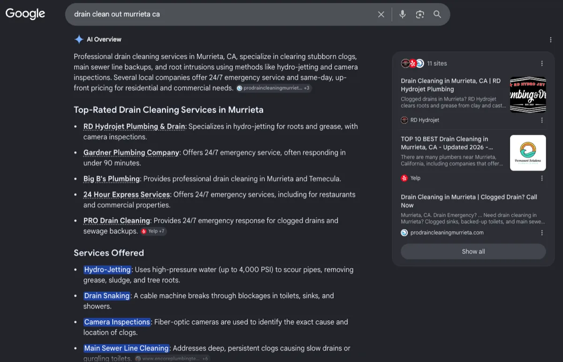Click the stacked source icons by 11 sites
The width and height of the screenshot is (563, 362).
[412, 63]
